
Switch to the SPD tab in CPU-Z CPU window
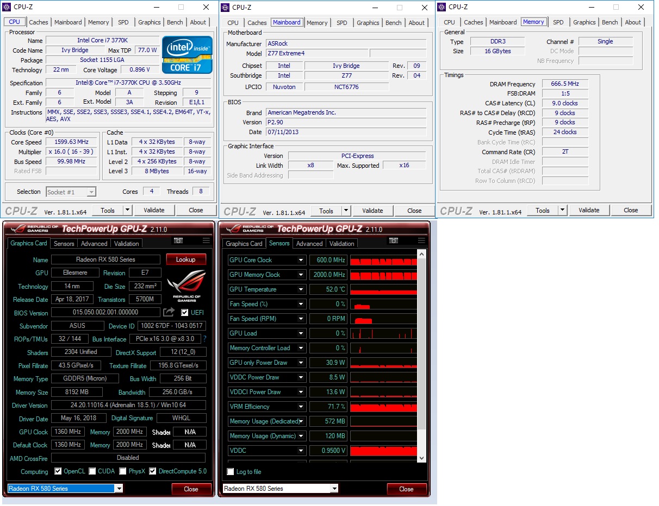tap(123, 22)
